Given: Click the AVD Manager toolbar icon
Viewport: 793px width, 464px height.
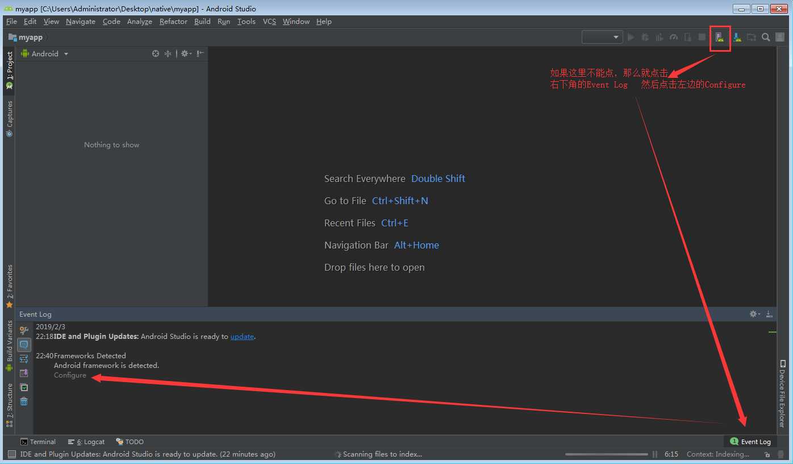Looking at the screenshot, I should click(x=720, y=38).
